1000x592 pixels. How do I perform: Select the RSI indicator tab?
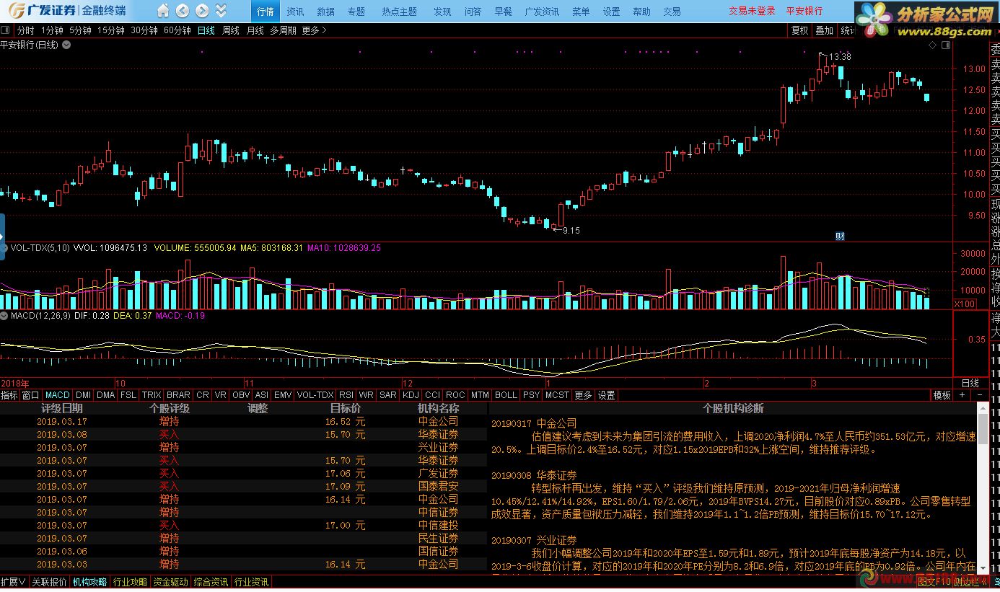[x=346, y=395]
